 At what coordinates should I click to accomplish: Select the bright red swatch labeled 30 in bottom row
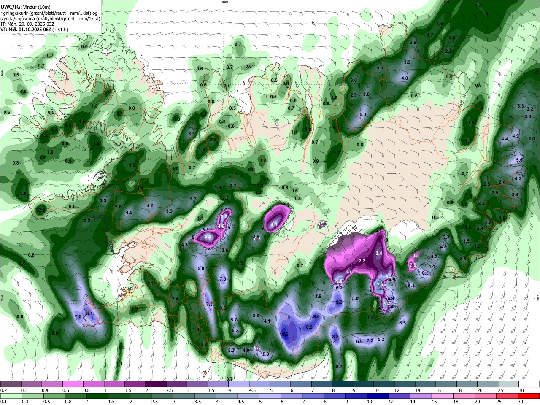pos(529,396)
